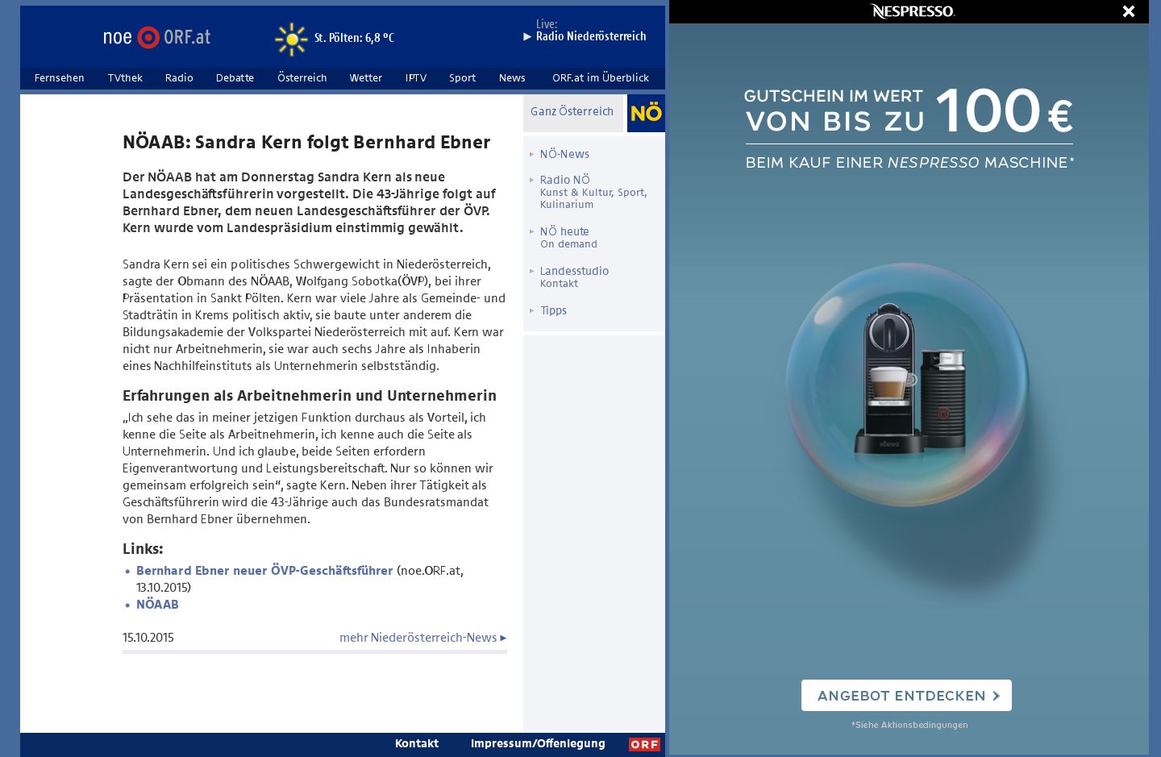
Task: Click the Nespresso machine bubble image
Action: 908,385
